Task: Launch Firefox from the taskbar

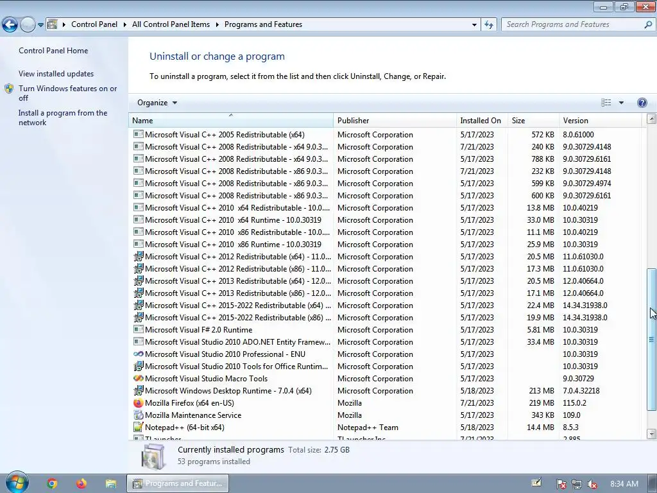Action: click(x=81, y=483)
